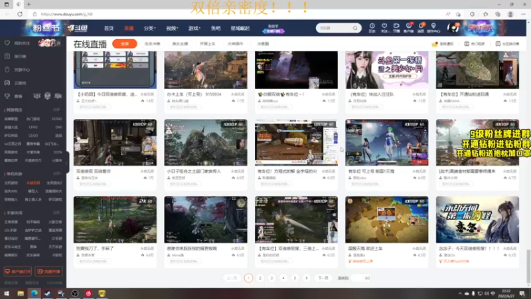
Task: Click the 热门视频 icon at top right
Action: pyautogui.click(x=467, y=44)
